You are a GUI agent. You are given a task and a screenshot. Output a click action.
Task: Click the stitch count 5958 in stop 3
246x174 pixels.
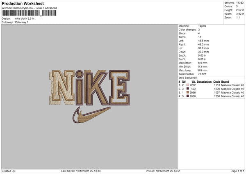click(x=193, y=92)
